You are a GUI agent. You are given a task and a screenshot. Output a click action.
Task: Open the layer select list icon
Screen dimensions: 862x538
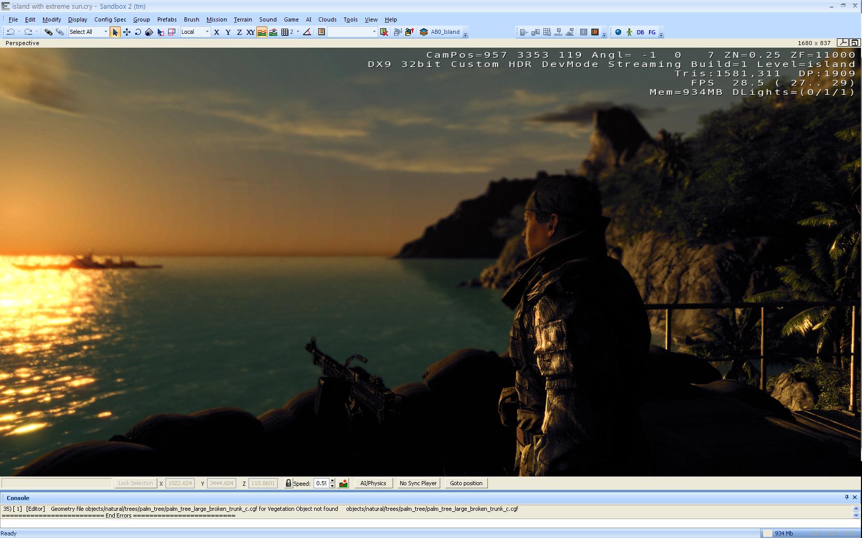coord(321,32)
